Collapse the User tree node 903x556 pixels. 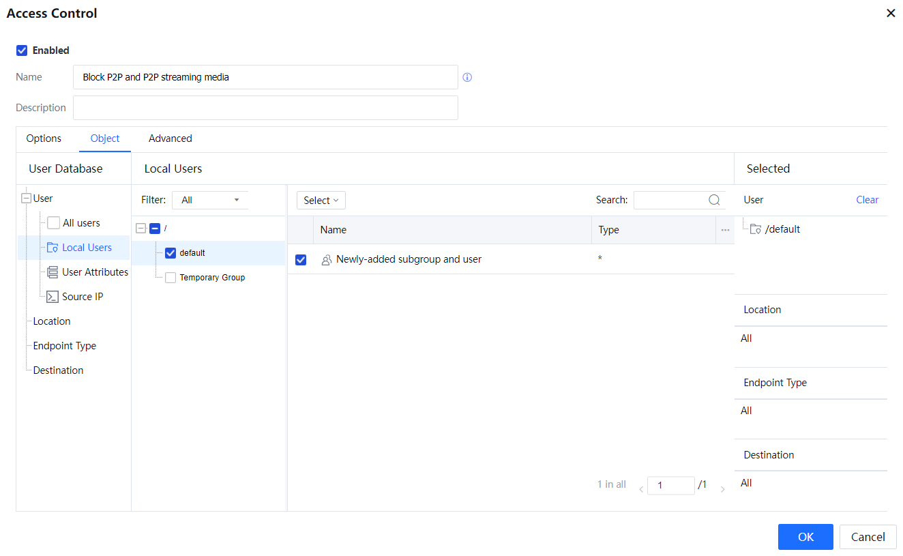(26, 199)
